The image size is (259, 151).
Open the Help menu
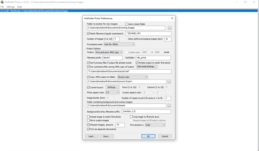19,7
